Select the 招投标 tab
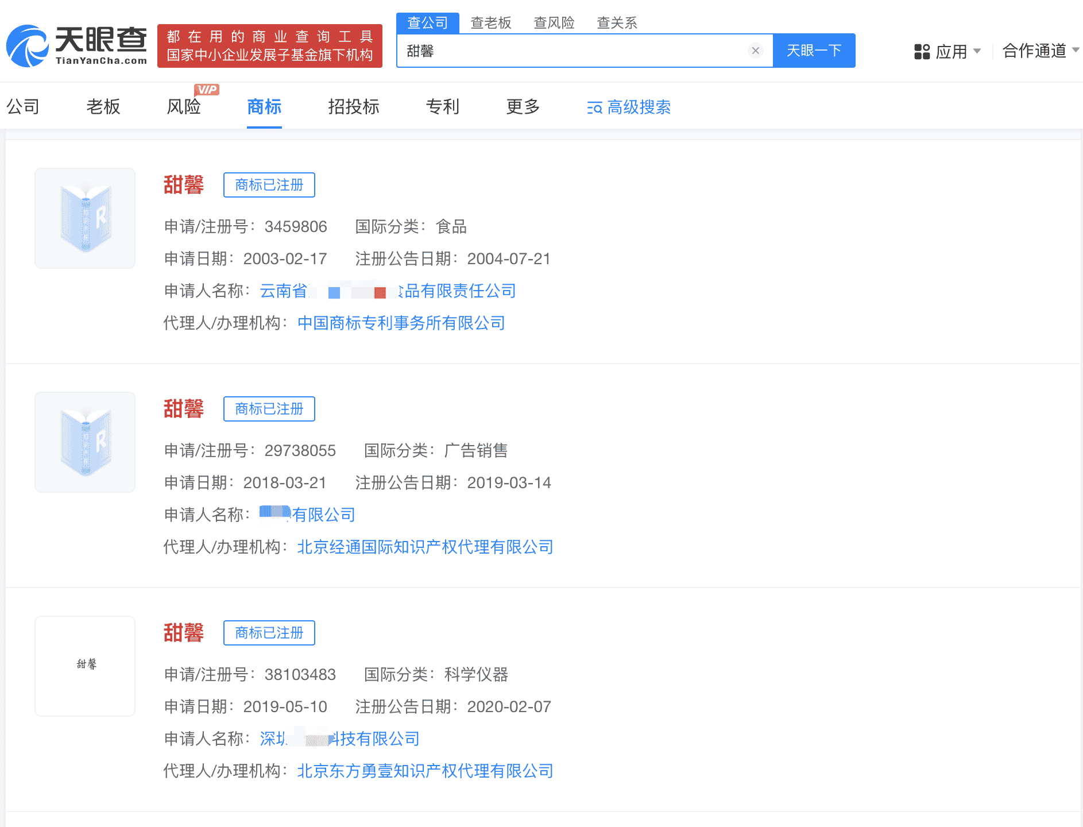The height and width of the screenshot is (827, 1083). tap(354, 107)
